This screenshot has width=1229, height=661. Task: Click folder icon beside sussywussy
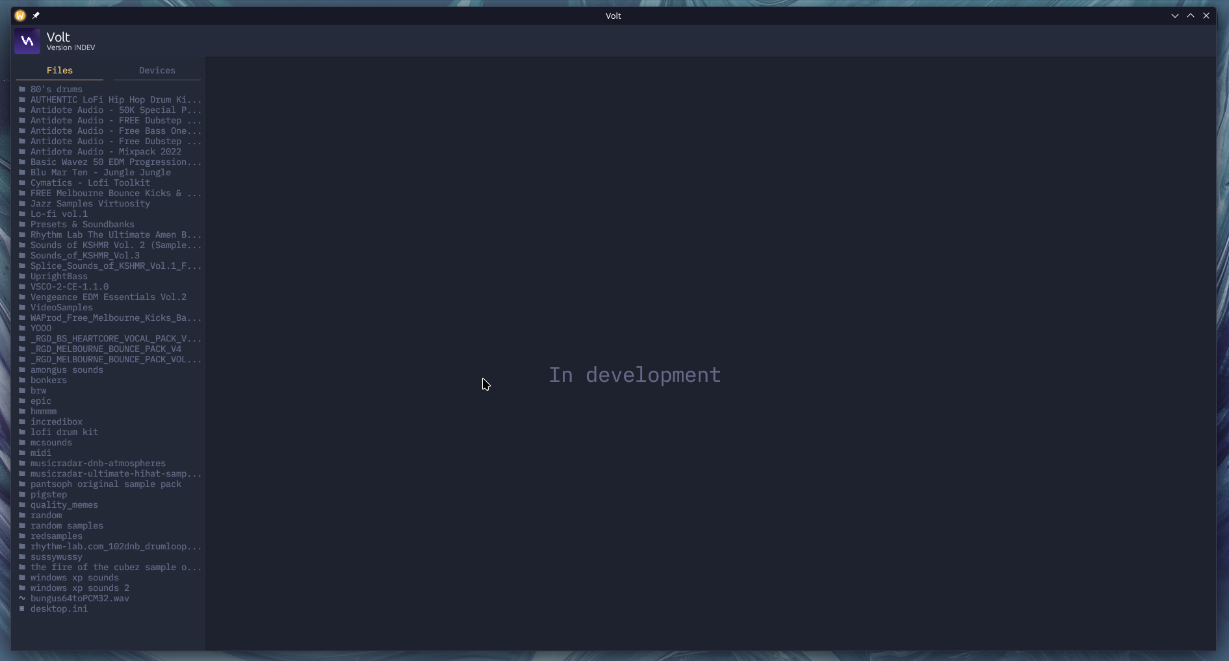(22, 556)
